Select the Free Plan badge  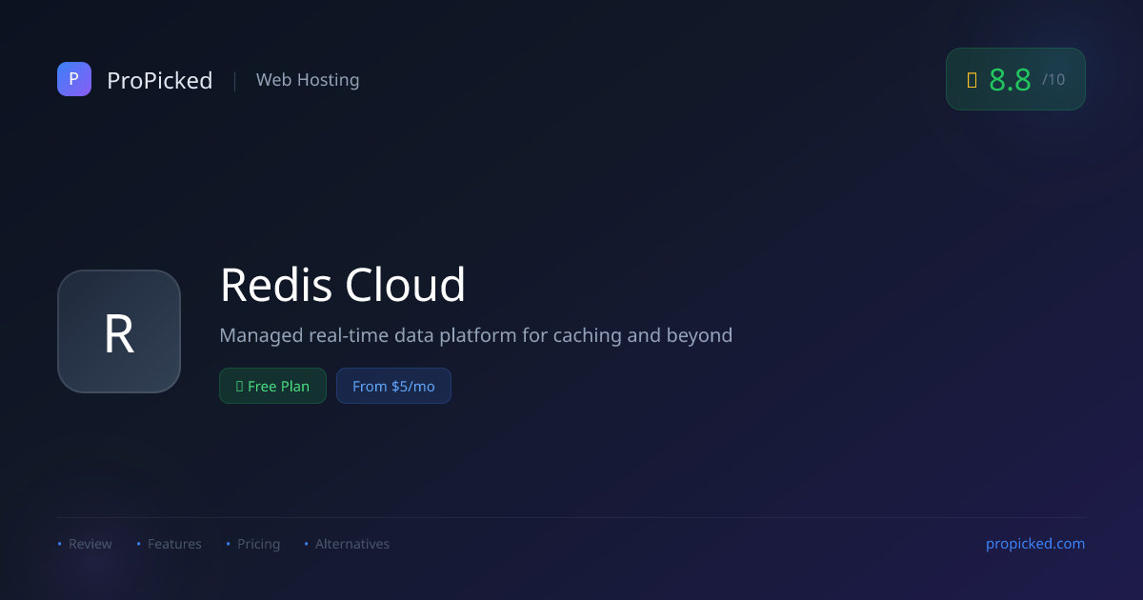[272, 386]
